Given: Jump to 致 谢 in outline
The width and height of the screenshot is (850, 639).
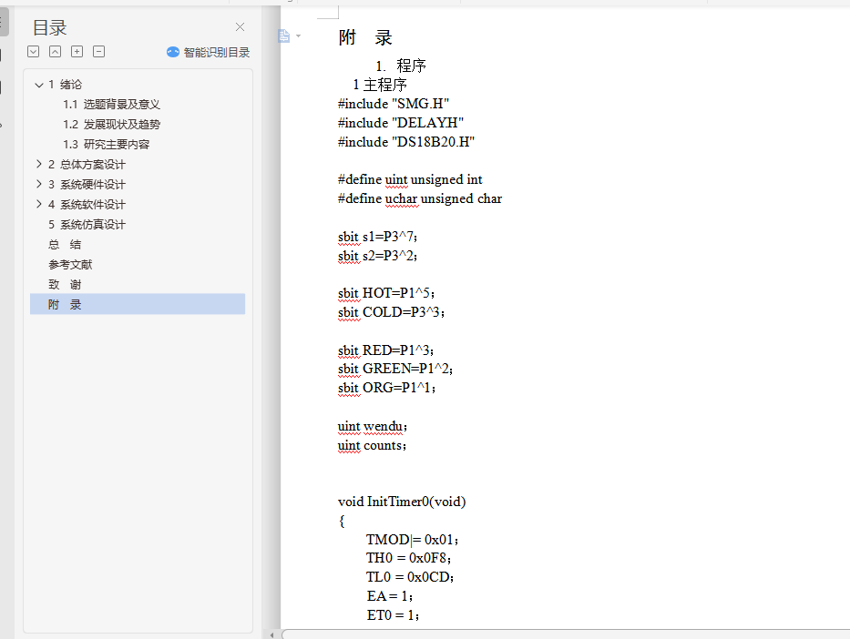Looking at the screenshot, I should tap(65, 285).
